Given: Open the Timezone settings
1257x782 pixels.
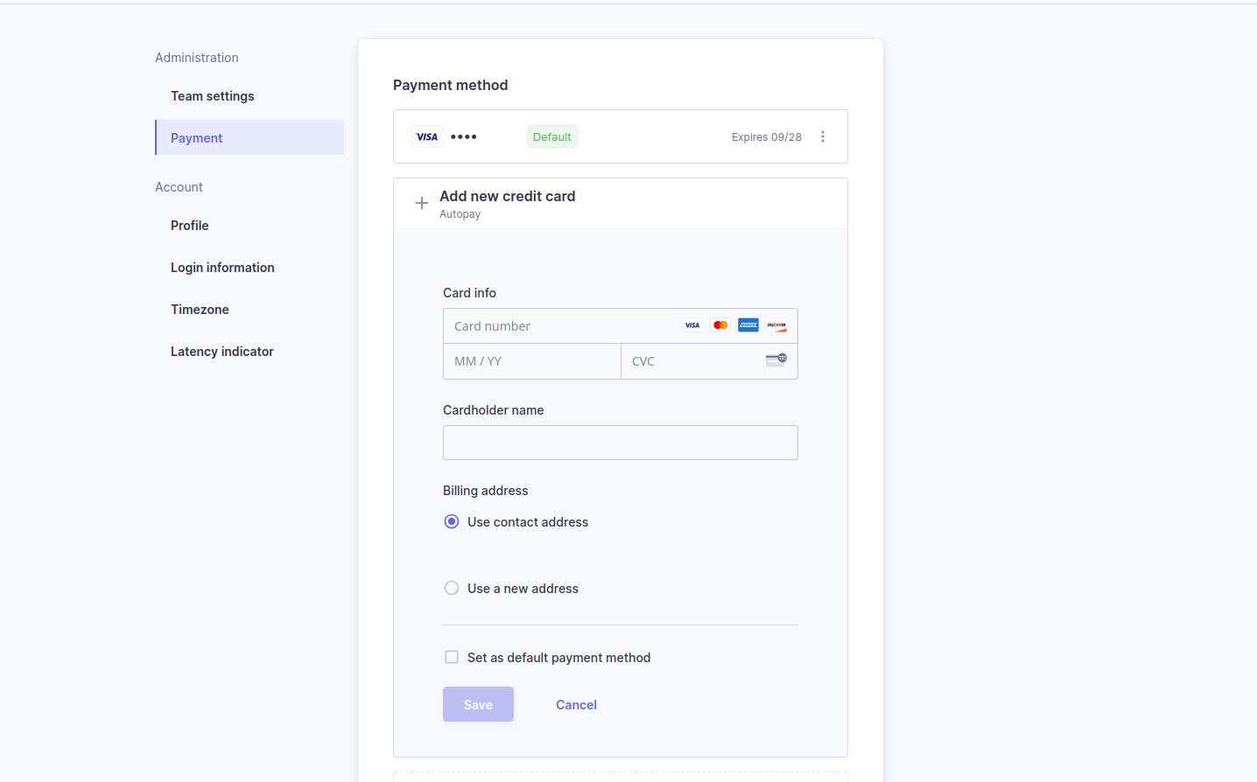Looking at the screenshot, I should pos(200,310).
